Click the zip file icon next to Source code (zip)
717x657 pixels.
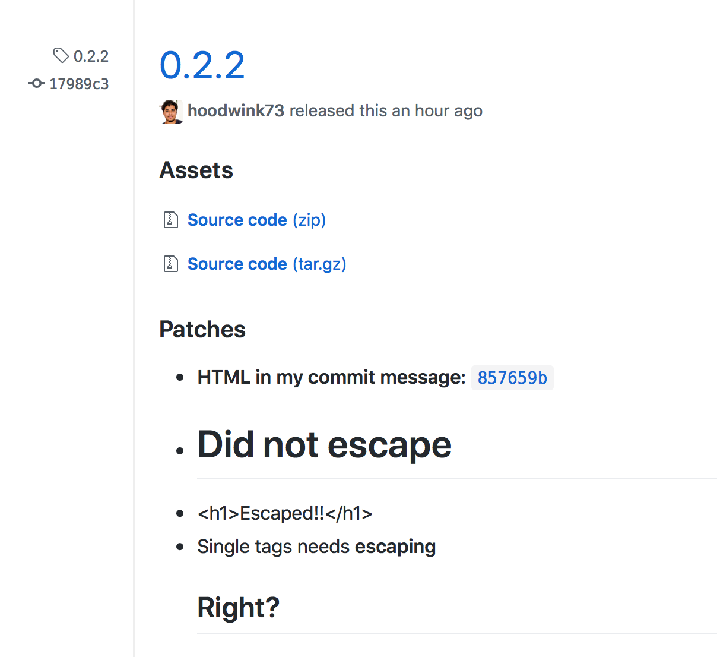point(170,219)
